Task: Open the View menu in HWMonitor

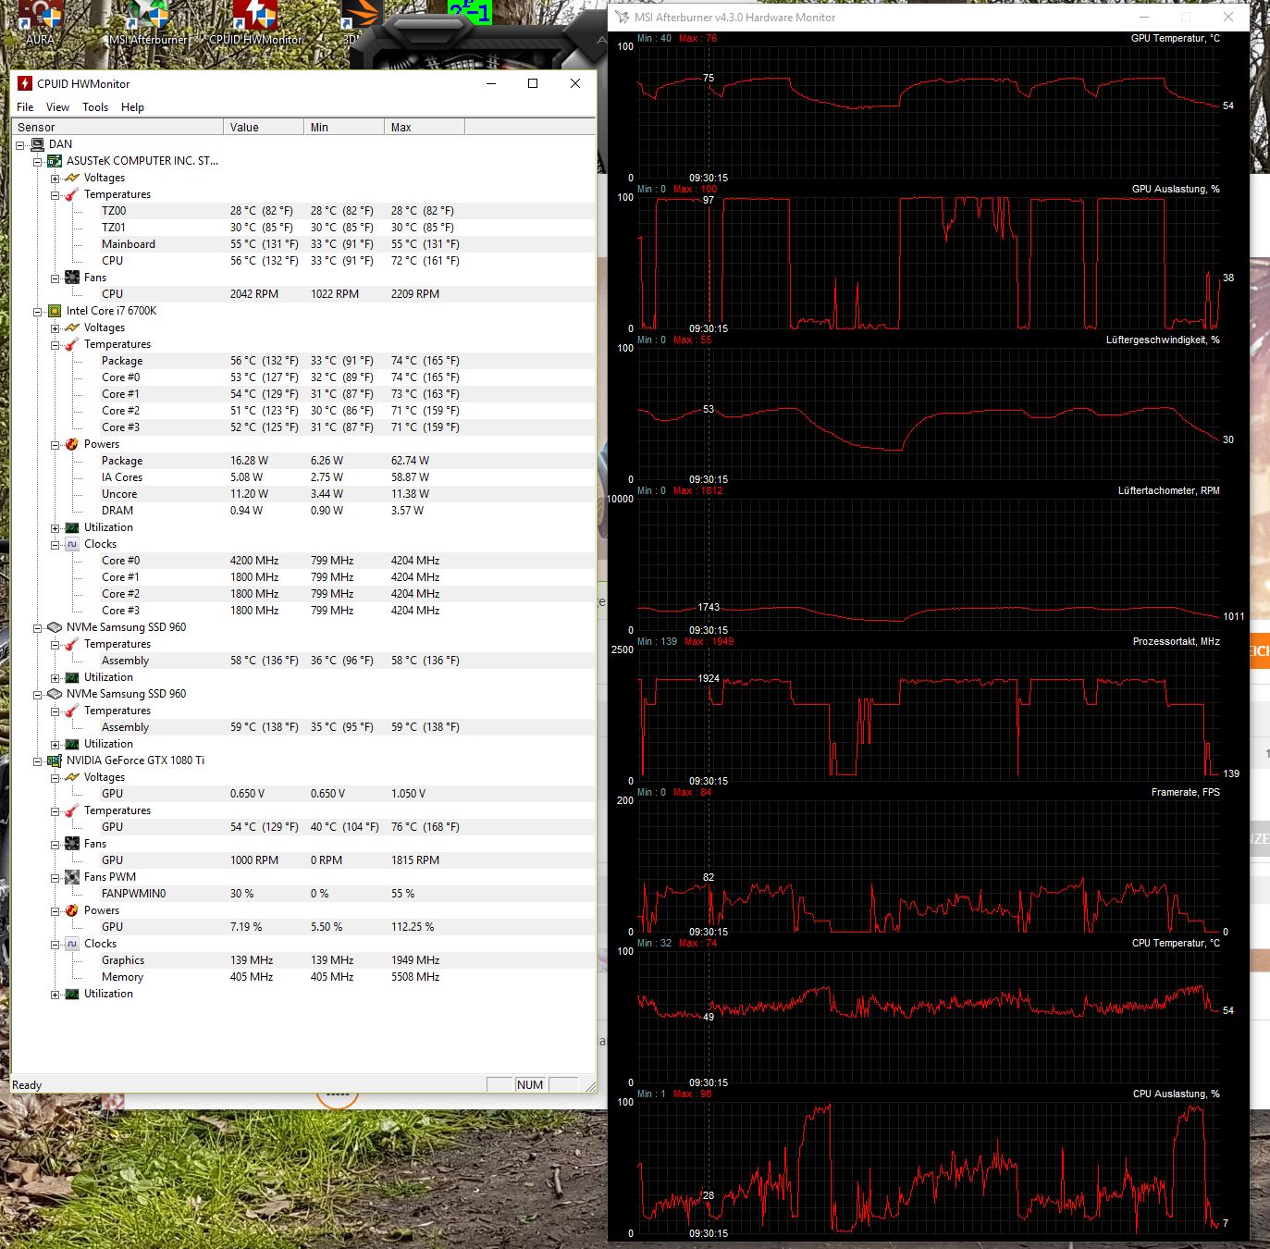Action: (x=57, y=107)
